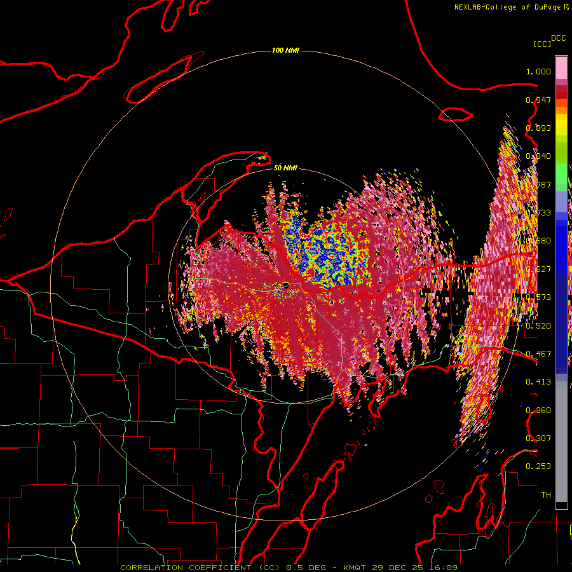Click the 0.413 legend value
This screenshot has height=572, width=572.
(x=538, y=382)
